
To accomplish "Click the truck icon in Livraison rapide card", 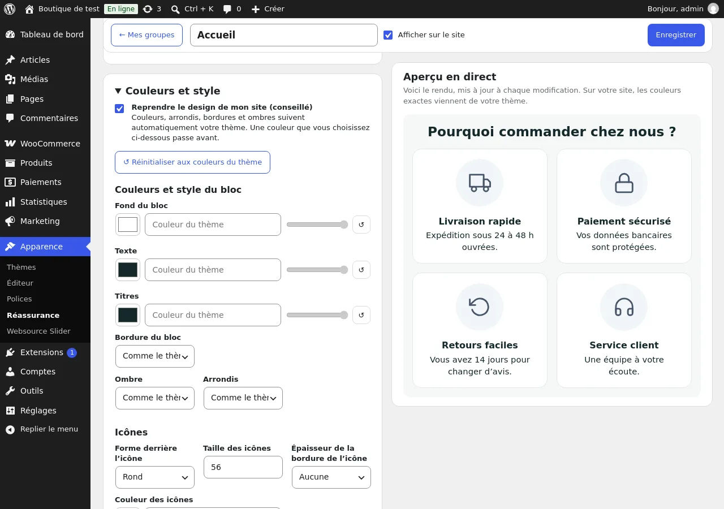I will pyautogui.click(x=480, y=183).
